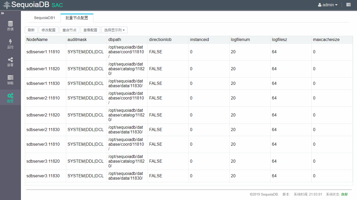The height and width of the screenshot is (200, 357).
Task: Select node sdbserver1:11820
Action: tap(43, 69)
